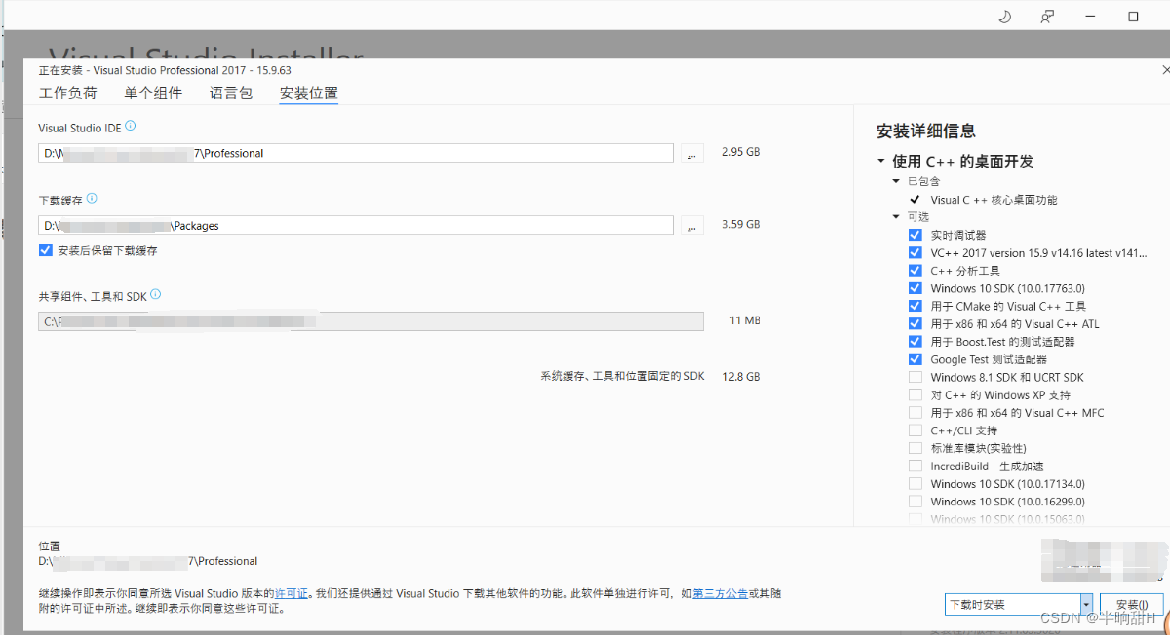
Task: Browse for Visual Studio IDE install folder
Action: (x=692, y=153)
